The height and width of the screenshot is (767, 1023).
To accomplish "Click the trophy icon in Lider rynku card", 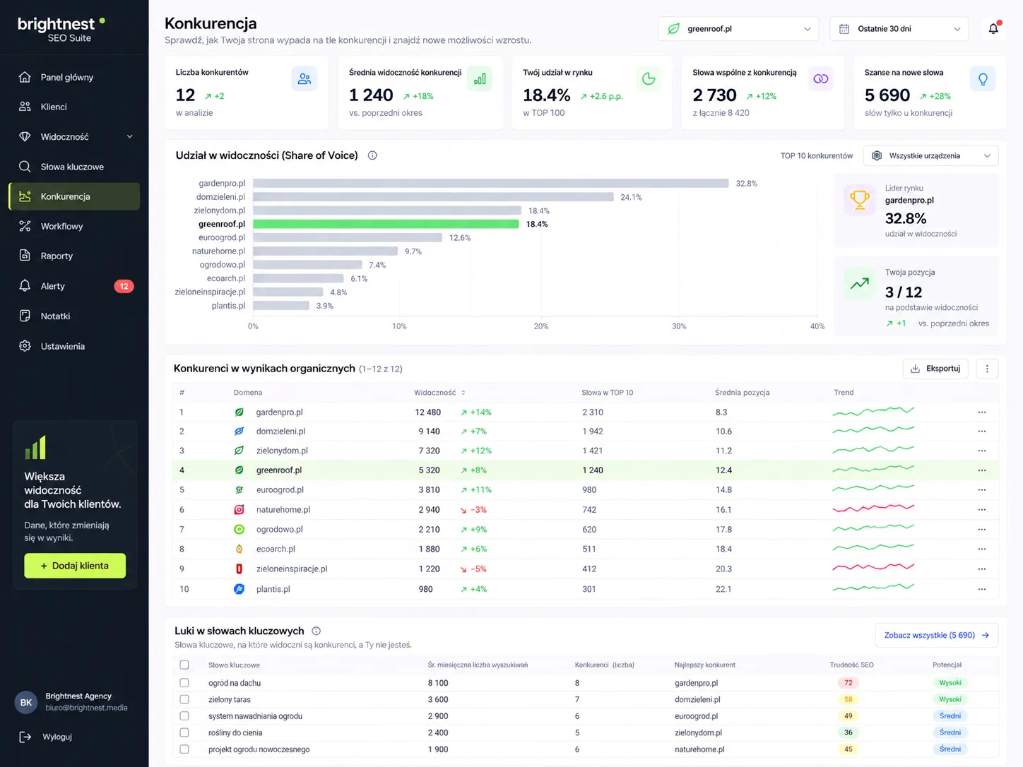I will (x=860, y=200).
